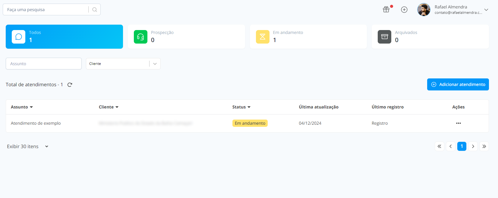Click the Última atualização column header
Viewport: 498px width, 198px height.
319,107
